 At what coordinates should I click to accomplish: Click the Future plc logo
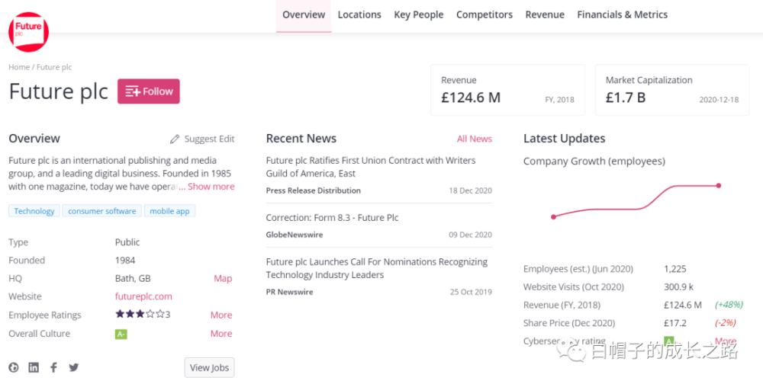pyautogui.click(x=28, y=31)
